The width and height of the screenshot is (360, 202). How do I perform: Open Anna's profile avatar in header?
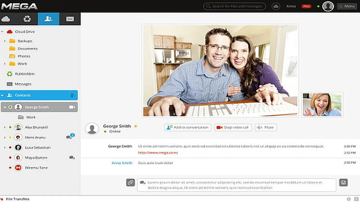pos(328,6)
